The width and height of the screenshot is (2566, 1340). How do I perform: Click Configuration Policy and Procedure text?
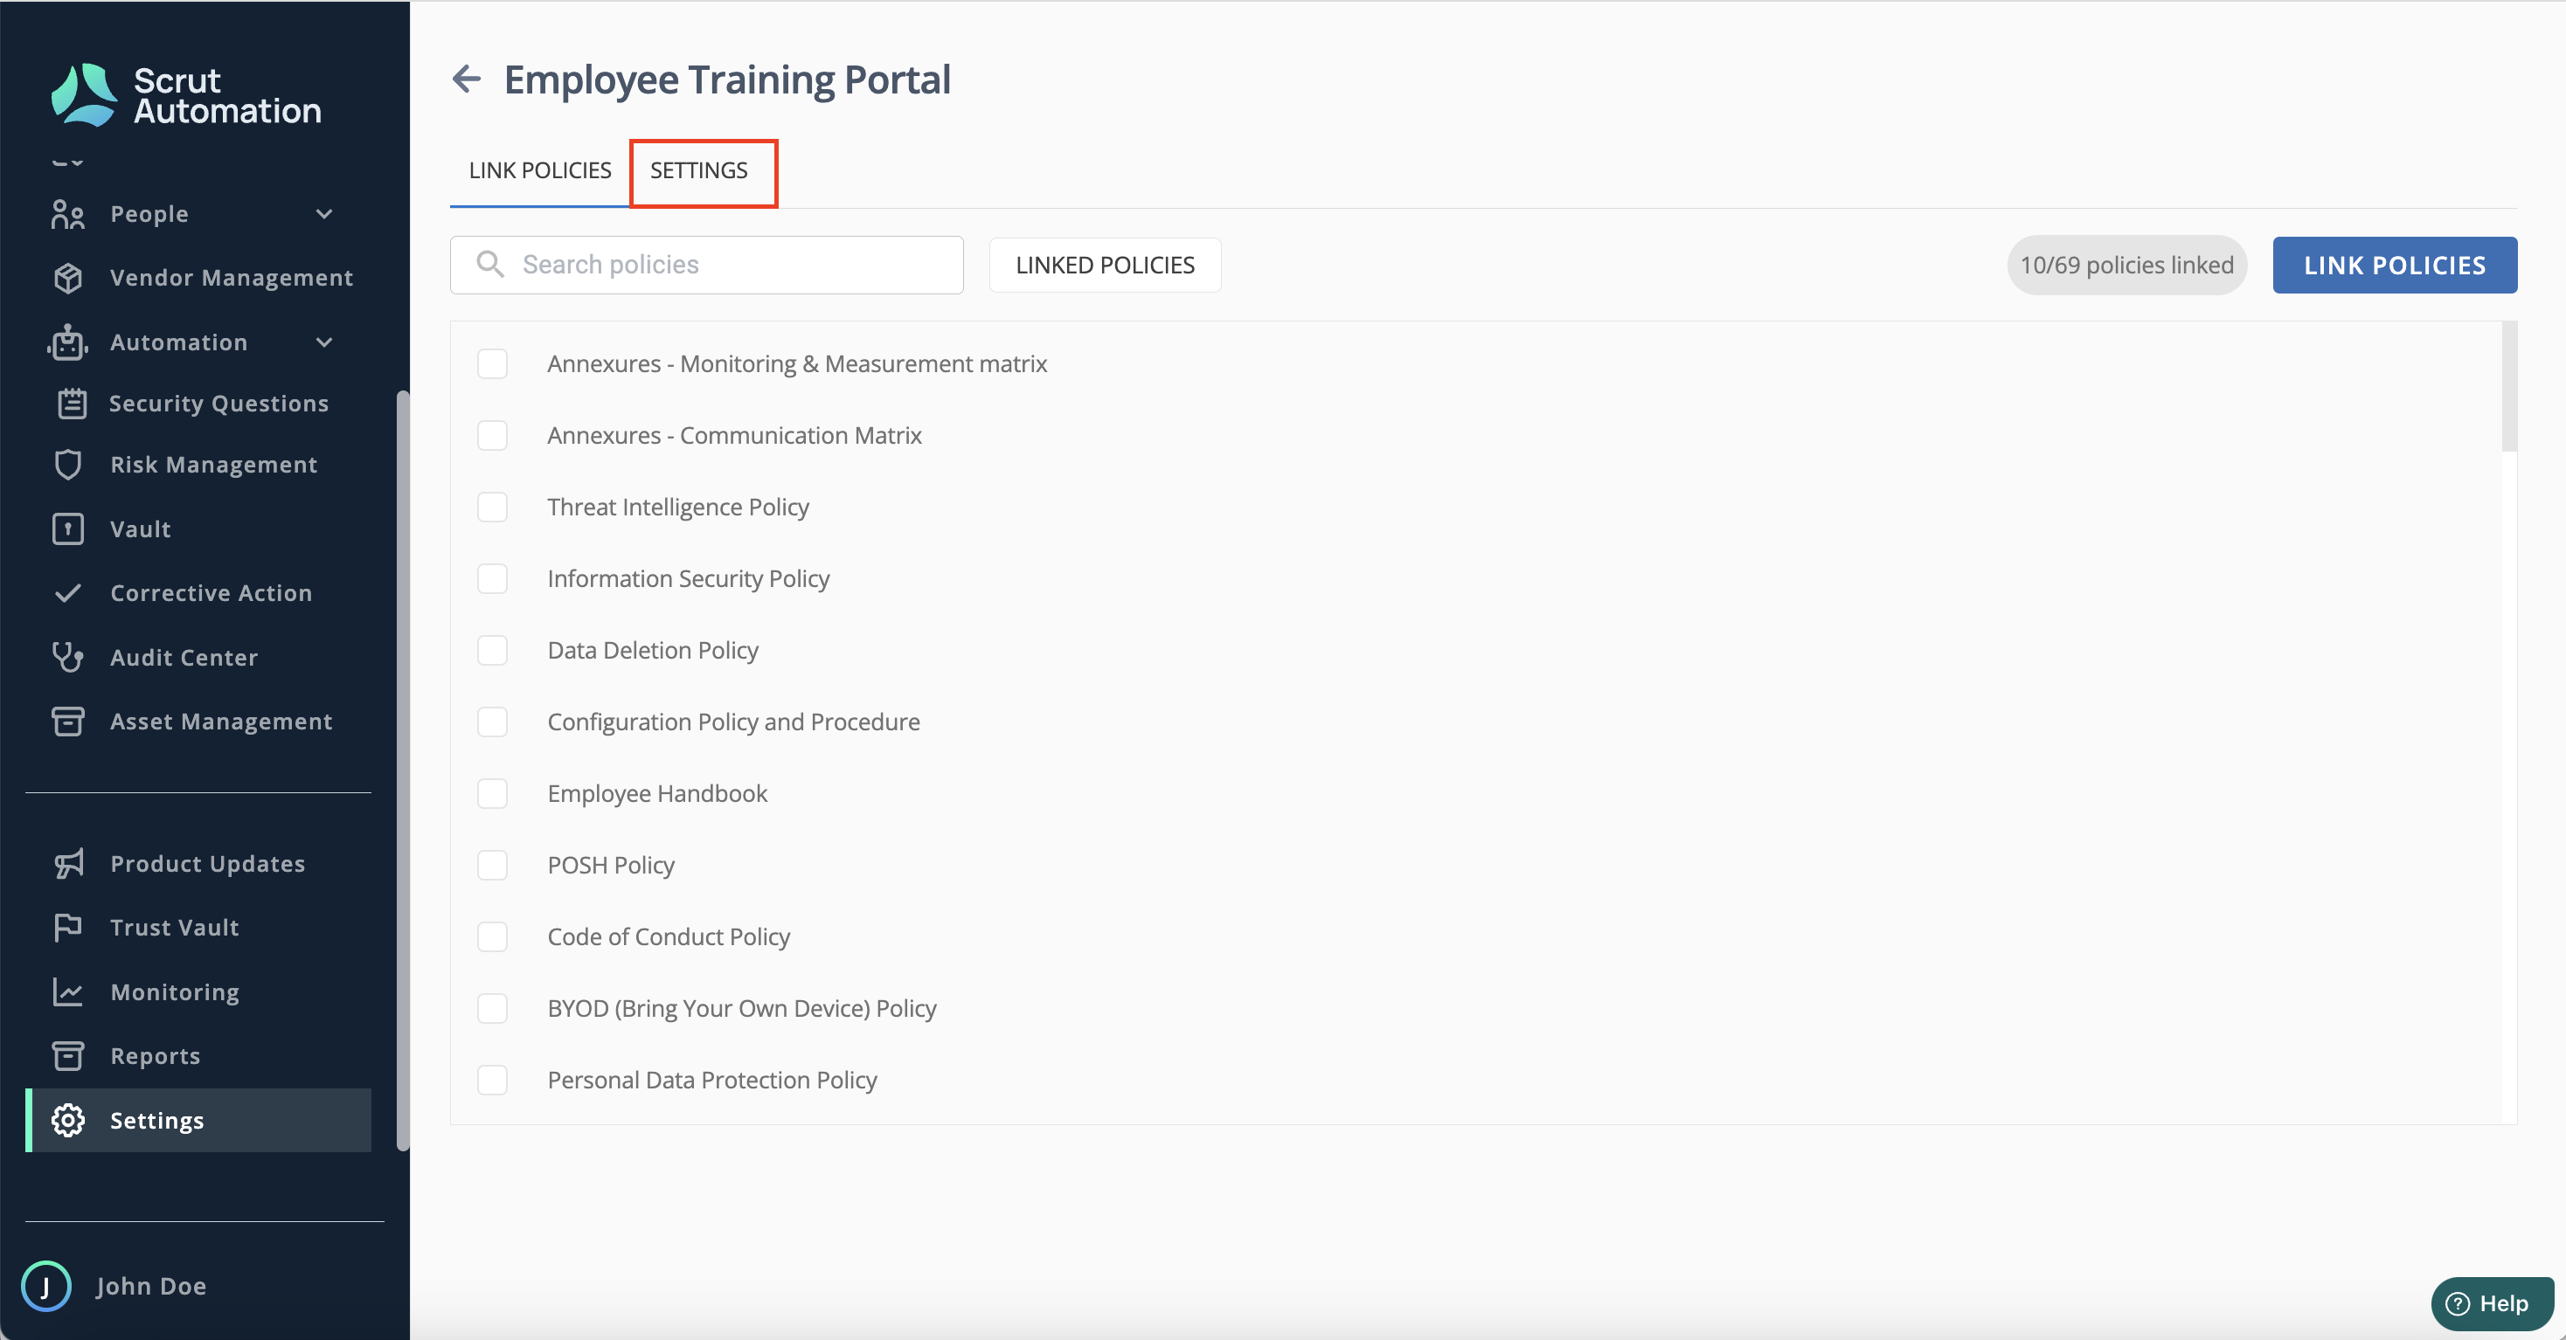coord(733,722)
